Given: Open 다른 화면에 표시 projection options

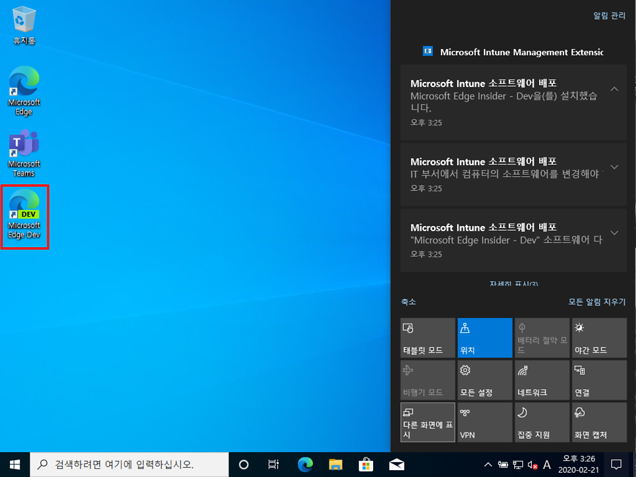Looking at the screenshot, I should click(x=428, y=422).
